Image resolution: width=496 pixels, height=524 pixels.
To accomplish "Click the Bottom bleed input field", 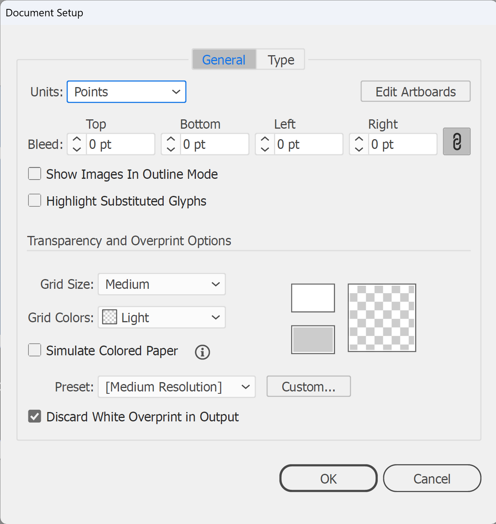I will (x=215, y=144).
